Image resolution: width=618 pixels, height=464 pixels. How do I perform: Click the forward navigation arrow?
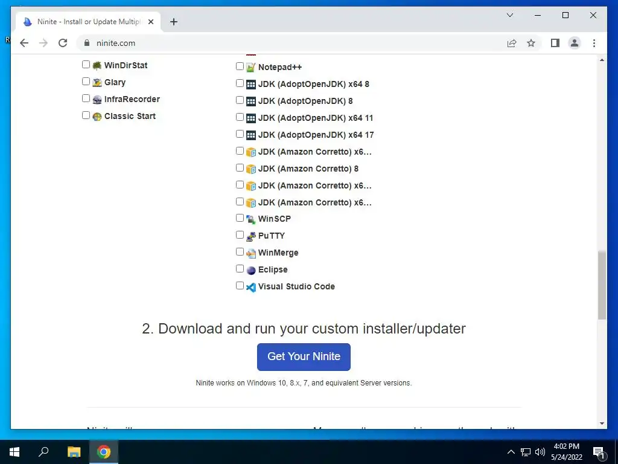point(43,43)
